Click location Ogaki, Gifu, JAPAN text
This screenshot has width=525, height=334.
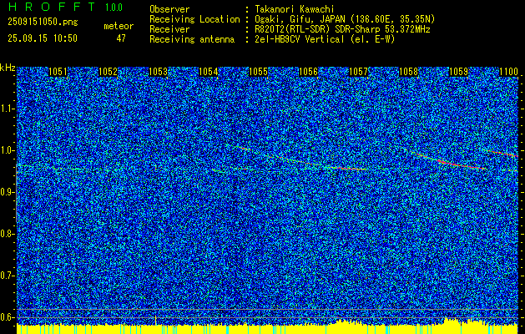point(345,19)
